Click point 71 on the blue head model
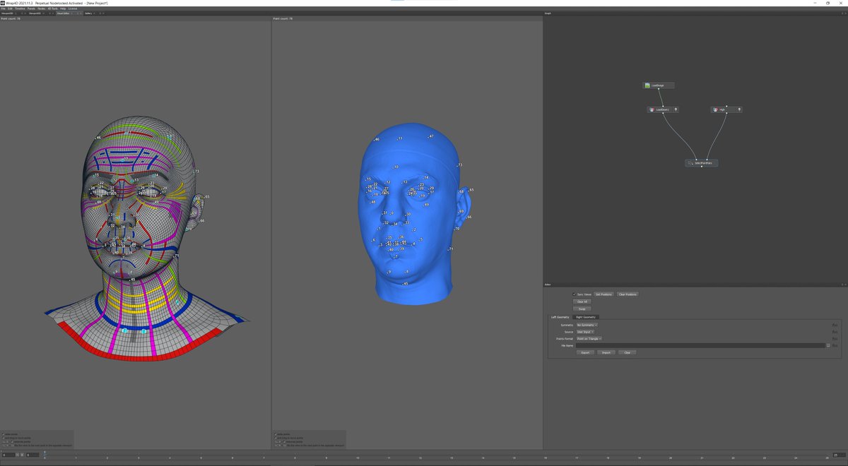This screenshot has width=848, height=466. click(x=450, y=249)
